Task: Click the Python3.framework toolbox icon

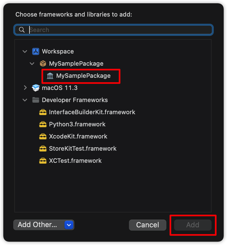Action: click(43, 124)
